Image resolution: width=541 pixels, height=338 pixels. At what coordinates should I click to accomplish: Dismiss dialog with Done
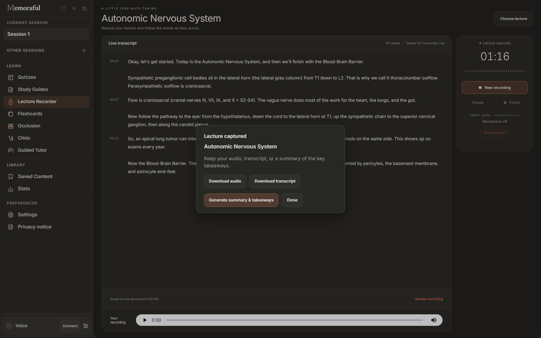[292, 200]
